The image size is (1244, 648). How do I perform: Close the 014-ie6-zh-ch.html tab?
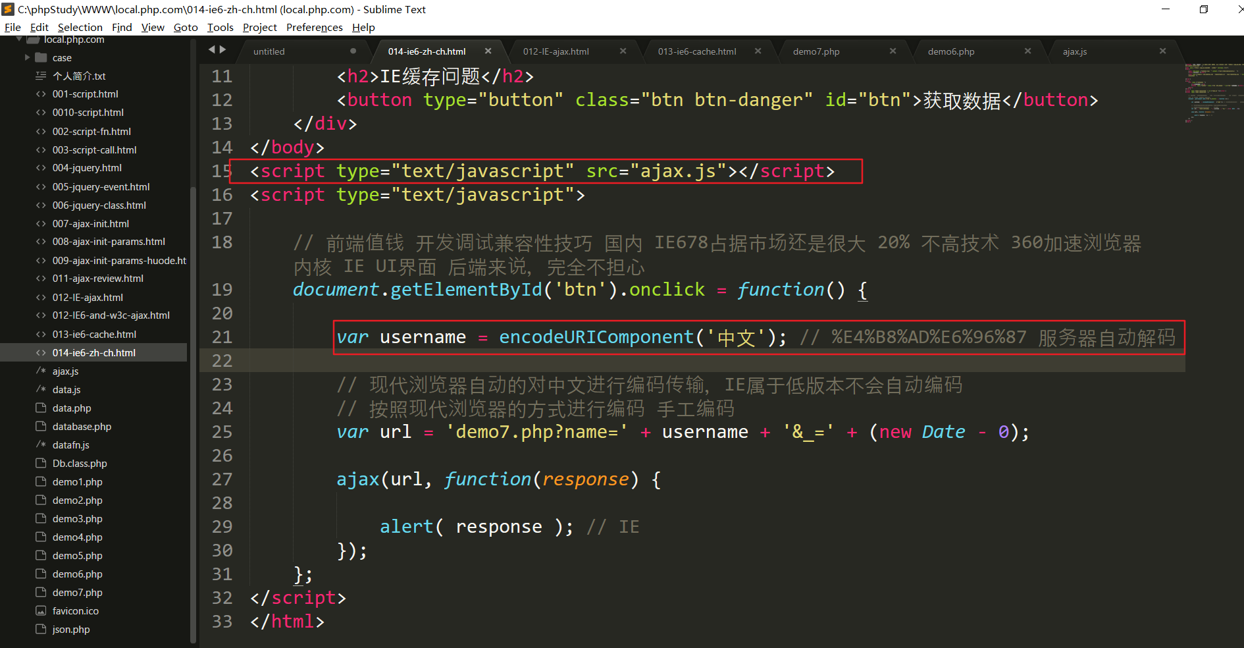(x=488, y=51)
